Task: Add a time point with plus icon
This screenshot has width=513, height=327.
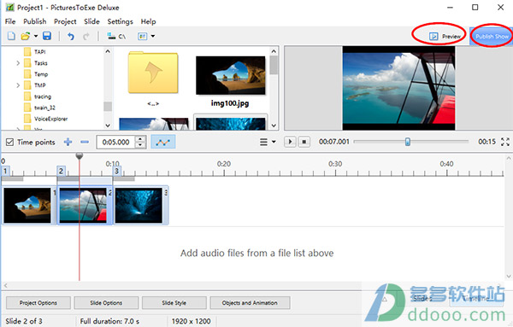Action: (x=68, y=142)
